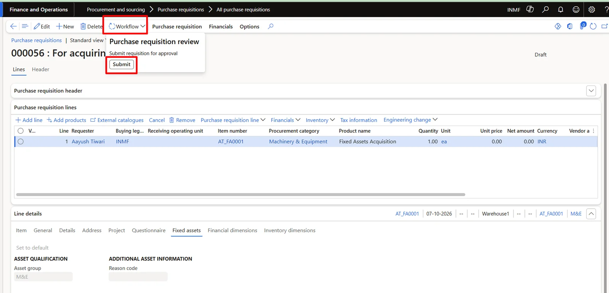Viewport: 609px width, 293px height.
Task: Open the Copilot icon in top bar
Action: [x=530, y=9]
